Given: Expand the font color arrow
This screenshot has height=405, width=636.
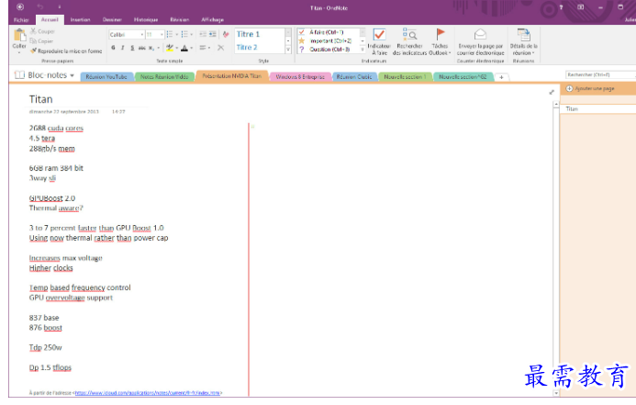Looking at the screenshot, I should [192, 48].
